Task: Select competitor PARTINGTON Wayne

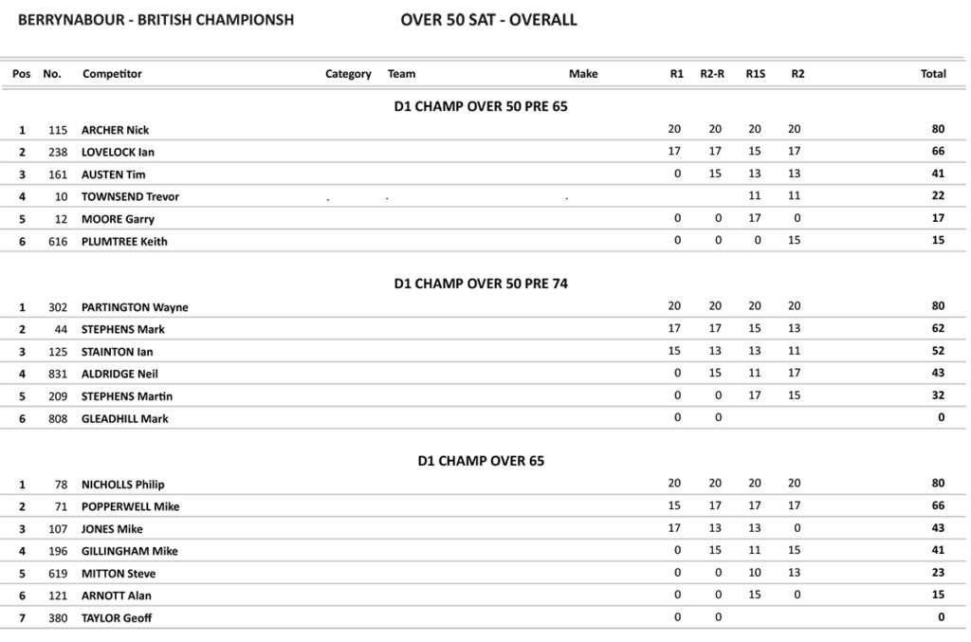Action: pos(135,307)
